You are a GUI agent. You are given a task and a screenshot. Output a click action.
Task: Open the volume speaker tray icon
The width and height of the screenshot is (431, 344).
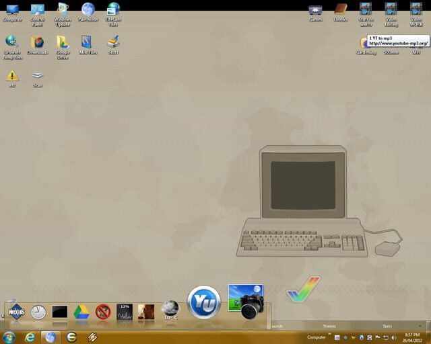394,337
